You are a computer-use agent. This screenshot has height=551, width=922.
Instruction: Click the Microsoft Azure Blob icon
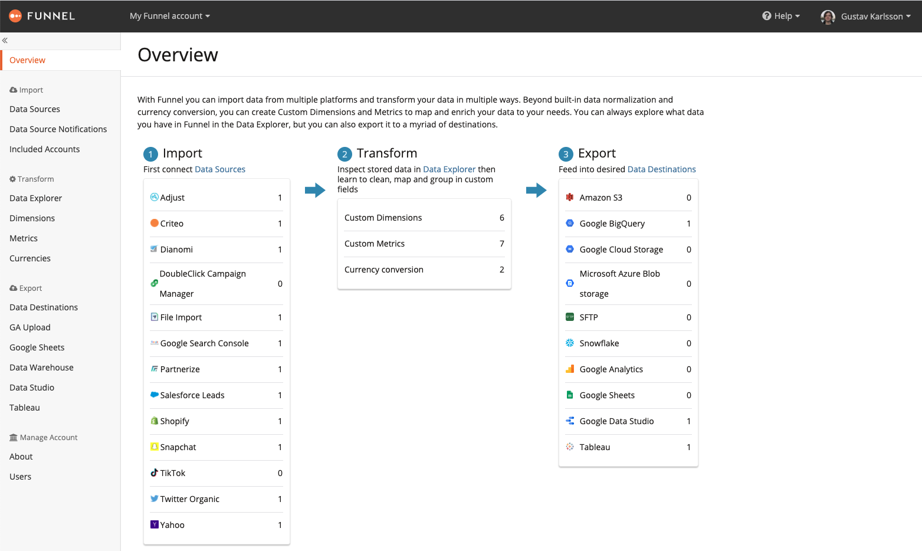(x=570, y=283)
